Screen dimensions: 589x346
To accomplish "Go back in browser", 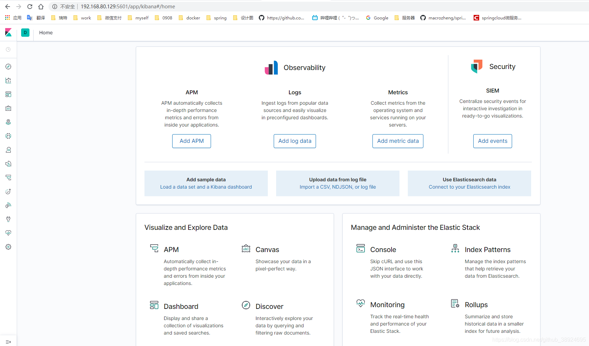I will (x=8, y=7).
